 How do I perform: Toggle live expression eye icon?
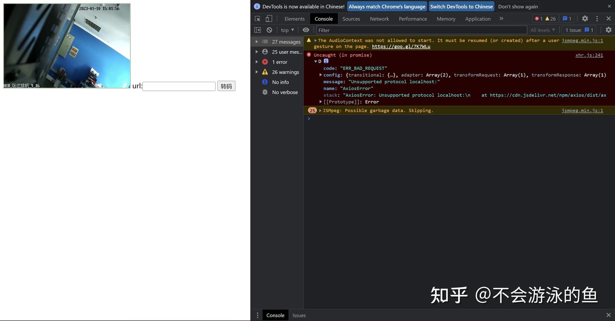coord(306,30)
